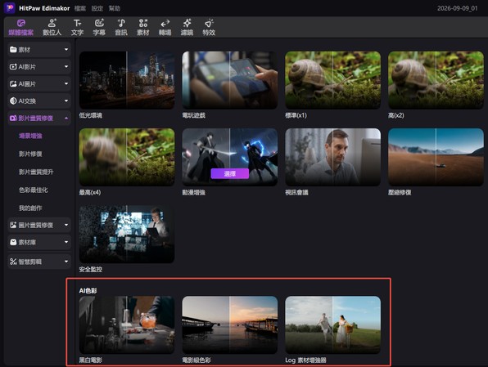Expand the AI影片 dropdown arrow
The width and height of the screenshot is (488, 367).
[66, 66]
